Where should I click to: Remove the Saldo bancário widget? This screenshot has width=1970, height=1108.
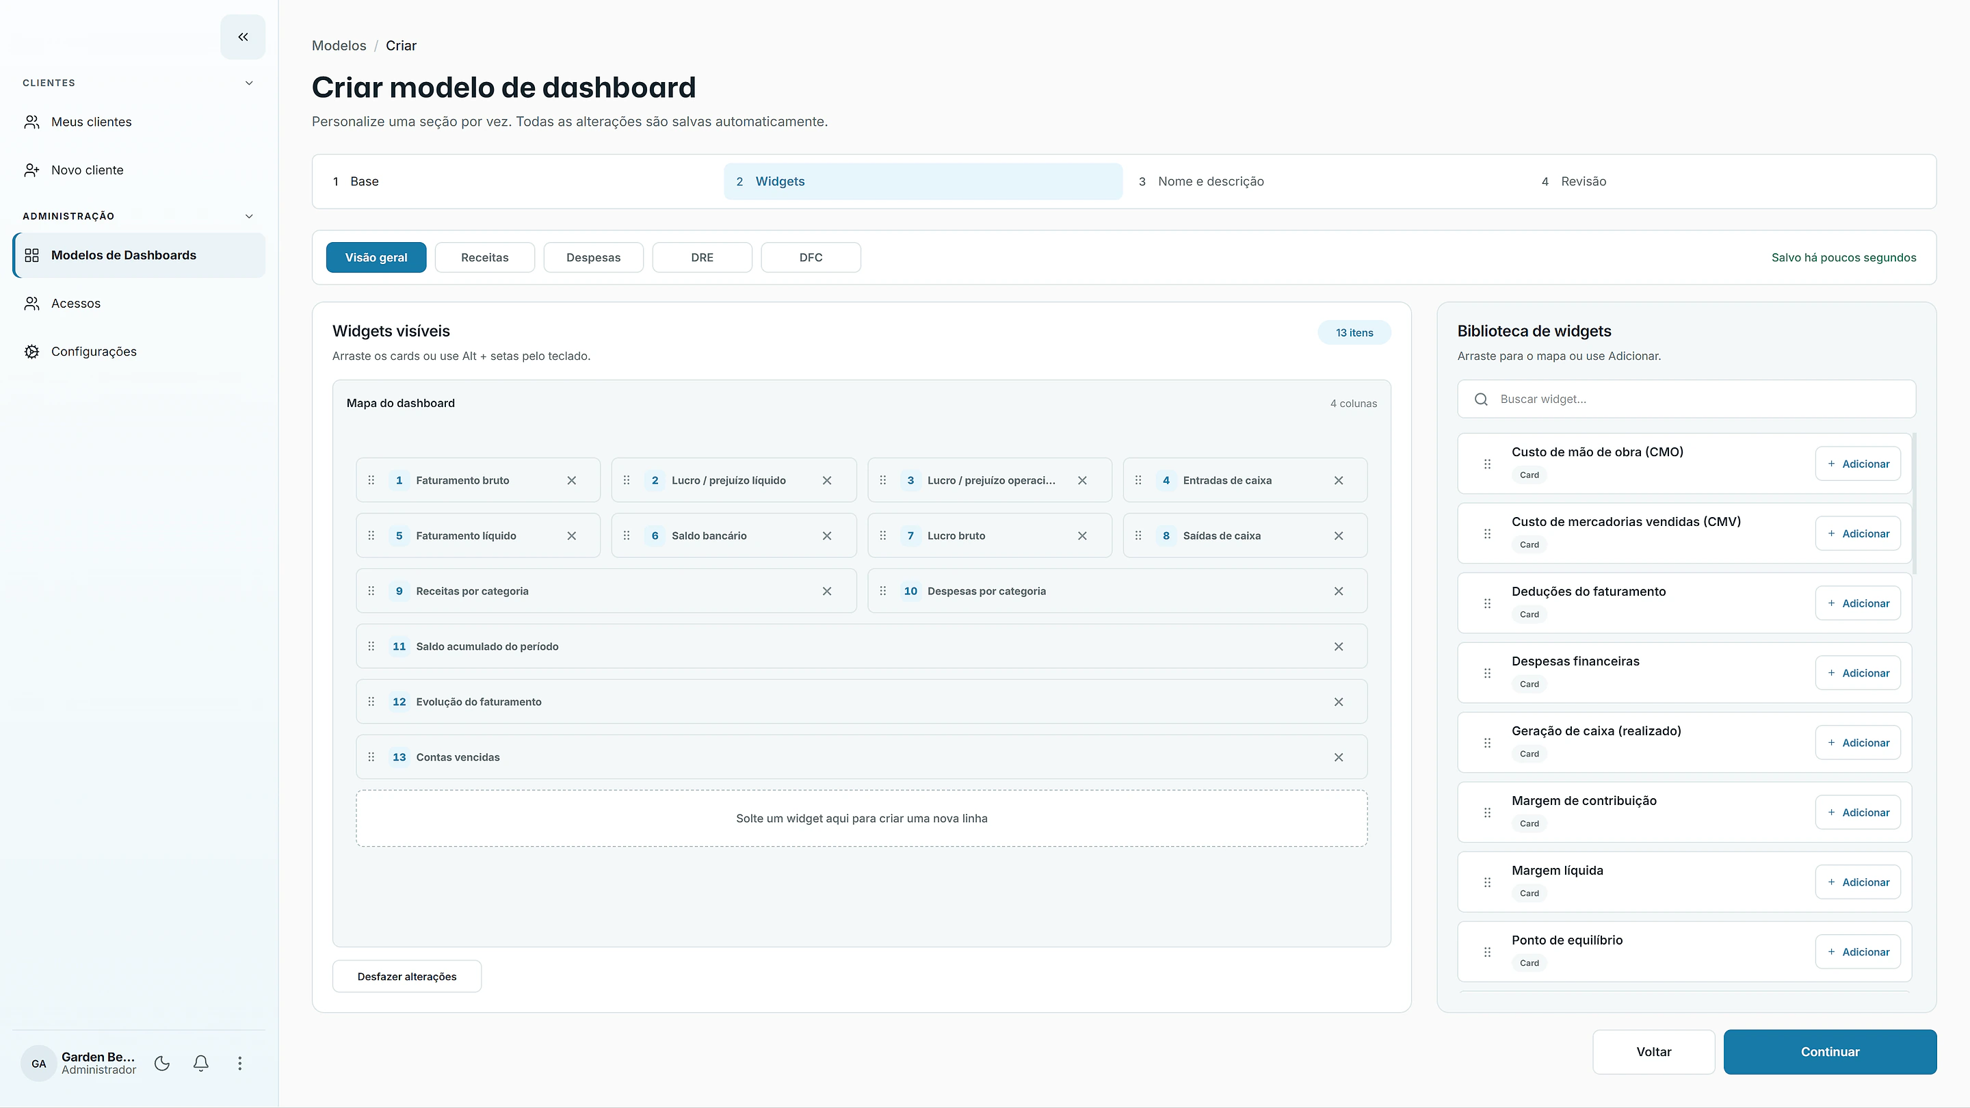tap(827, 536)
